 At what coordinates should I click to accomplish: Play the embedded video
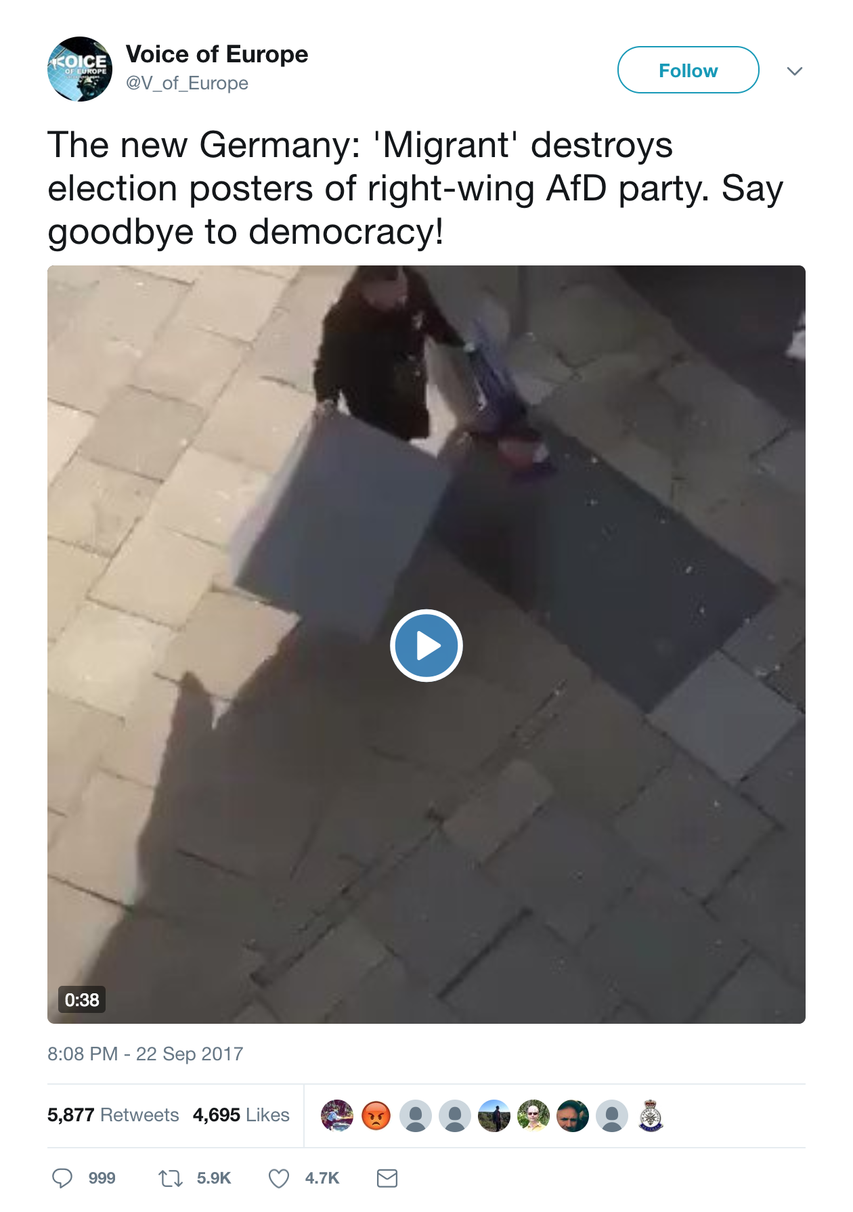click(x=426, y=645)
